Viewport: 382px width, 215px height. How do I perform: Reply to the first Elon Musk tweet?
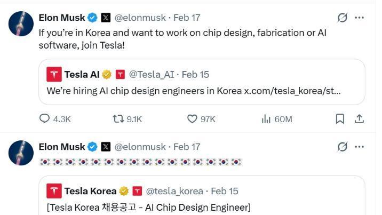click(45, 119)
